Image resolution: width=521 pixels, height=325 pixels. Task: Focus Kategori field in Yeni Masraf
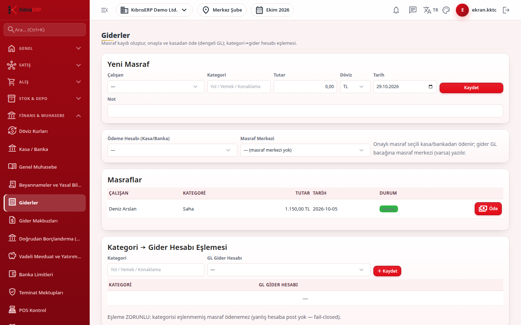239,87
